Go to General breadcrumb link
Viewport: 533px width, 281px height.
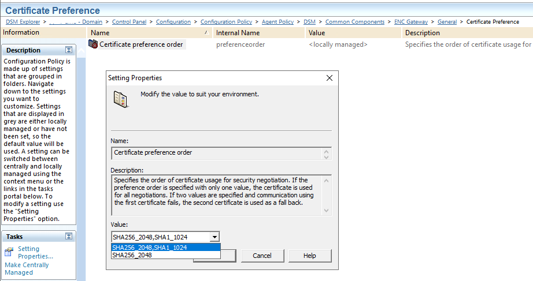447,22
